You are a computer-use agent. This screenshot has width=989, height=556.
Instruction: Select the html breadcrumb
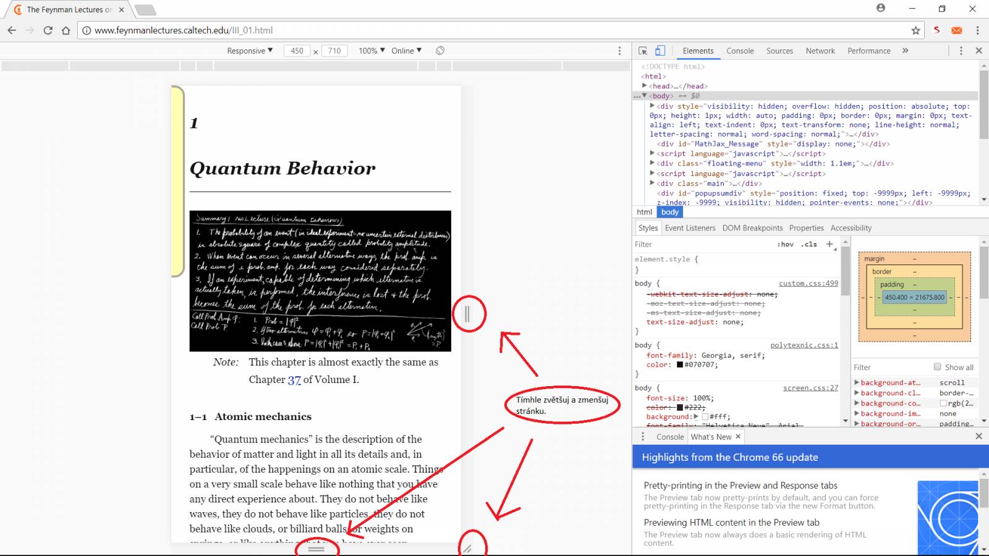coord(644,212)
